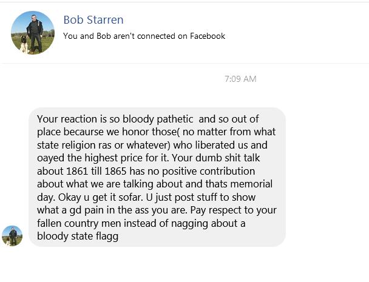Click "1861" in the message text

tap(77, 171)
